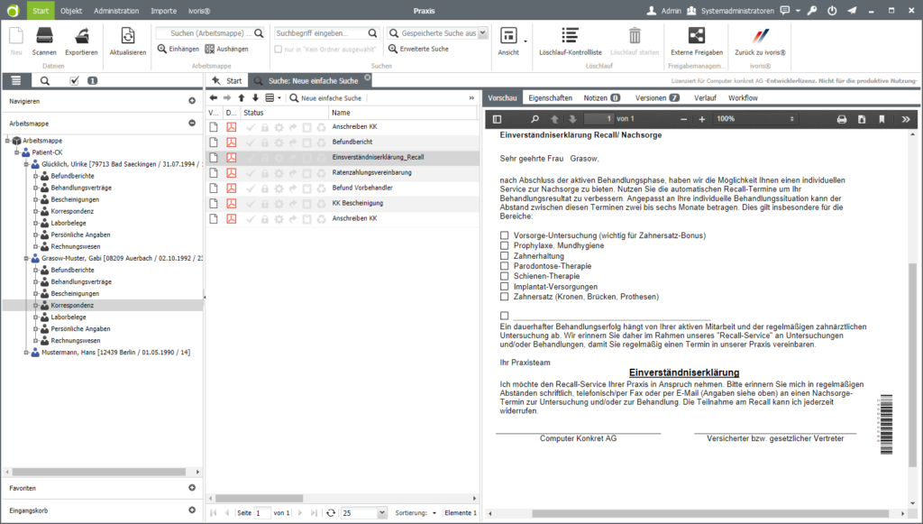Click the Scannen toolbar icon

[44, 37]
